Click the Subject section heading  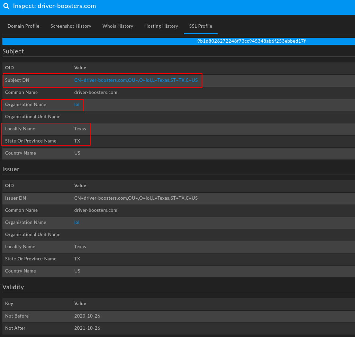13,51
